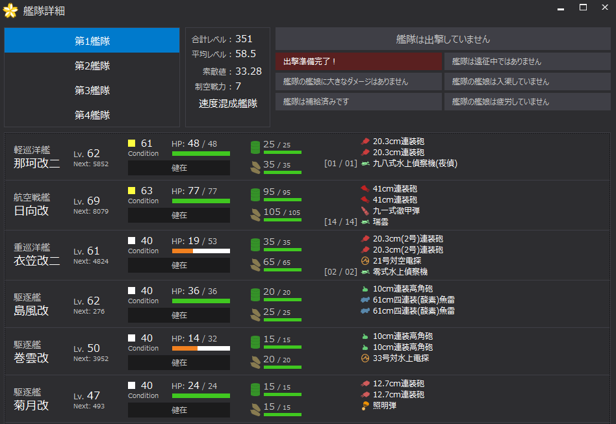Switch to the 第2艦隊 fleet tab

coord(92,66)
